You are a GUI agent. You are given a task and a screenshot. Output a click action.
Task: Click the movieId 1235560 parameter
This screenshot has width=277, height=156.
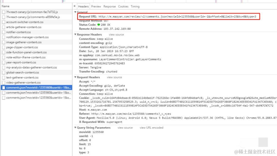click(91, 132)
